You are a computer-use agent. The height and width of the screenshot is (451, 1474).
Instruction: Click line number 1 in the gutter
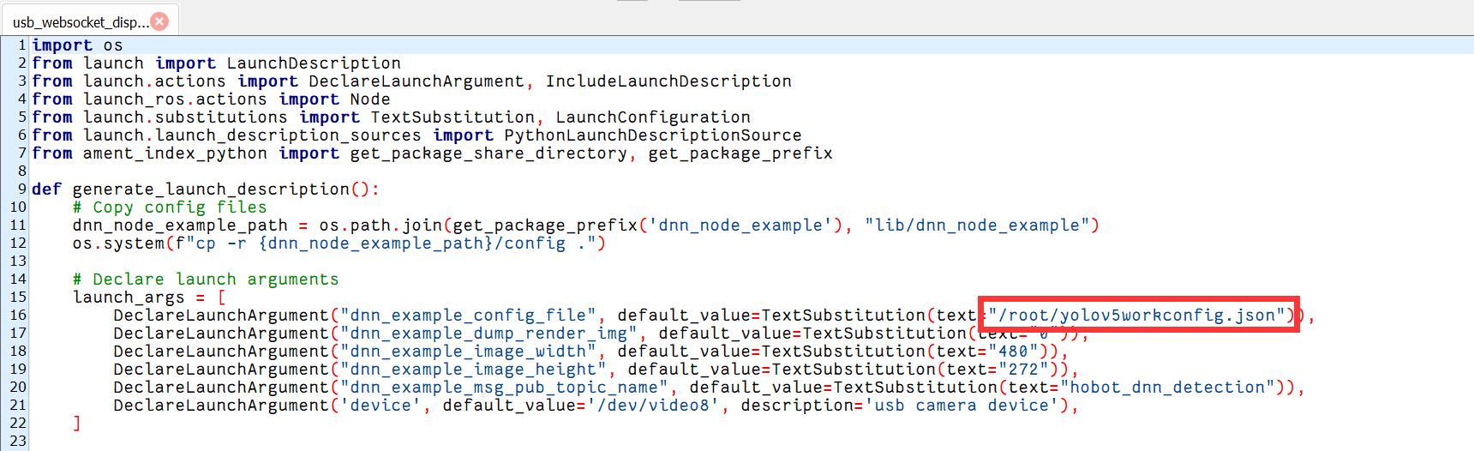point(22,45)
